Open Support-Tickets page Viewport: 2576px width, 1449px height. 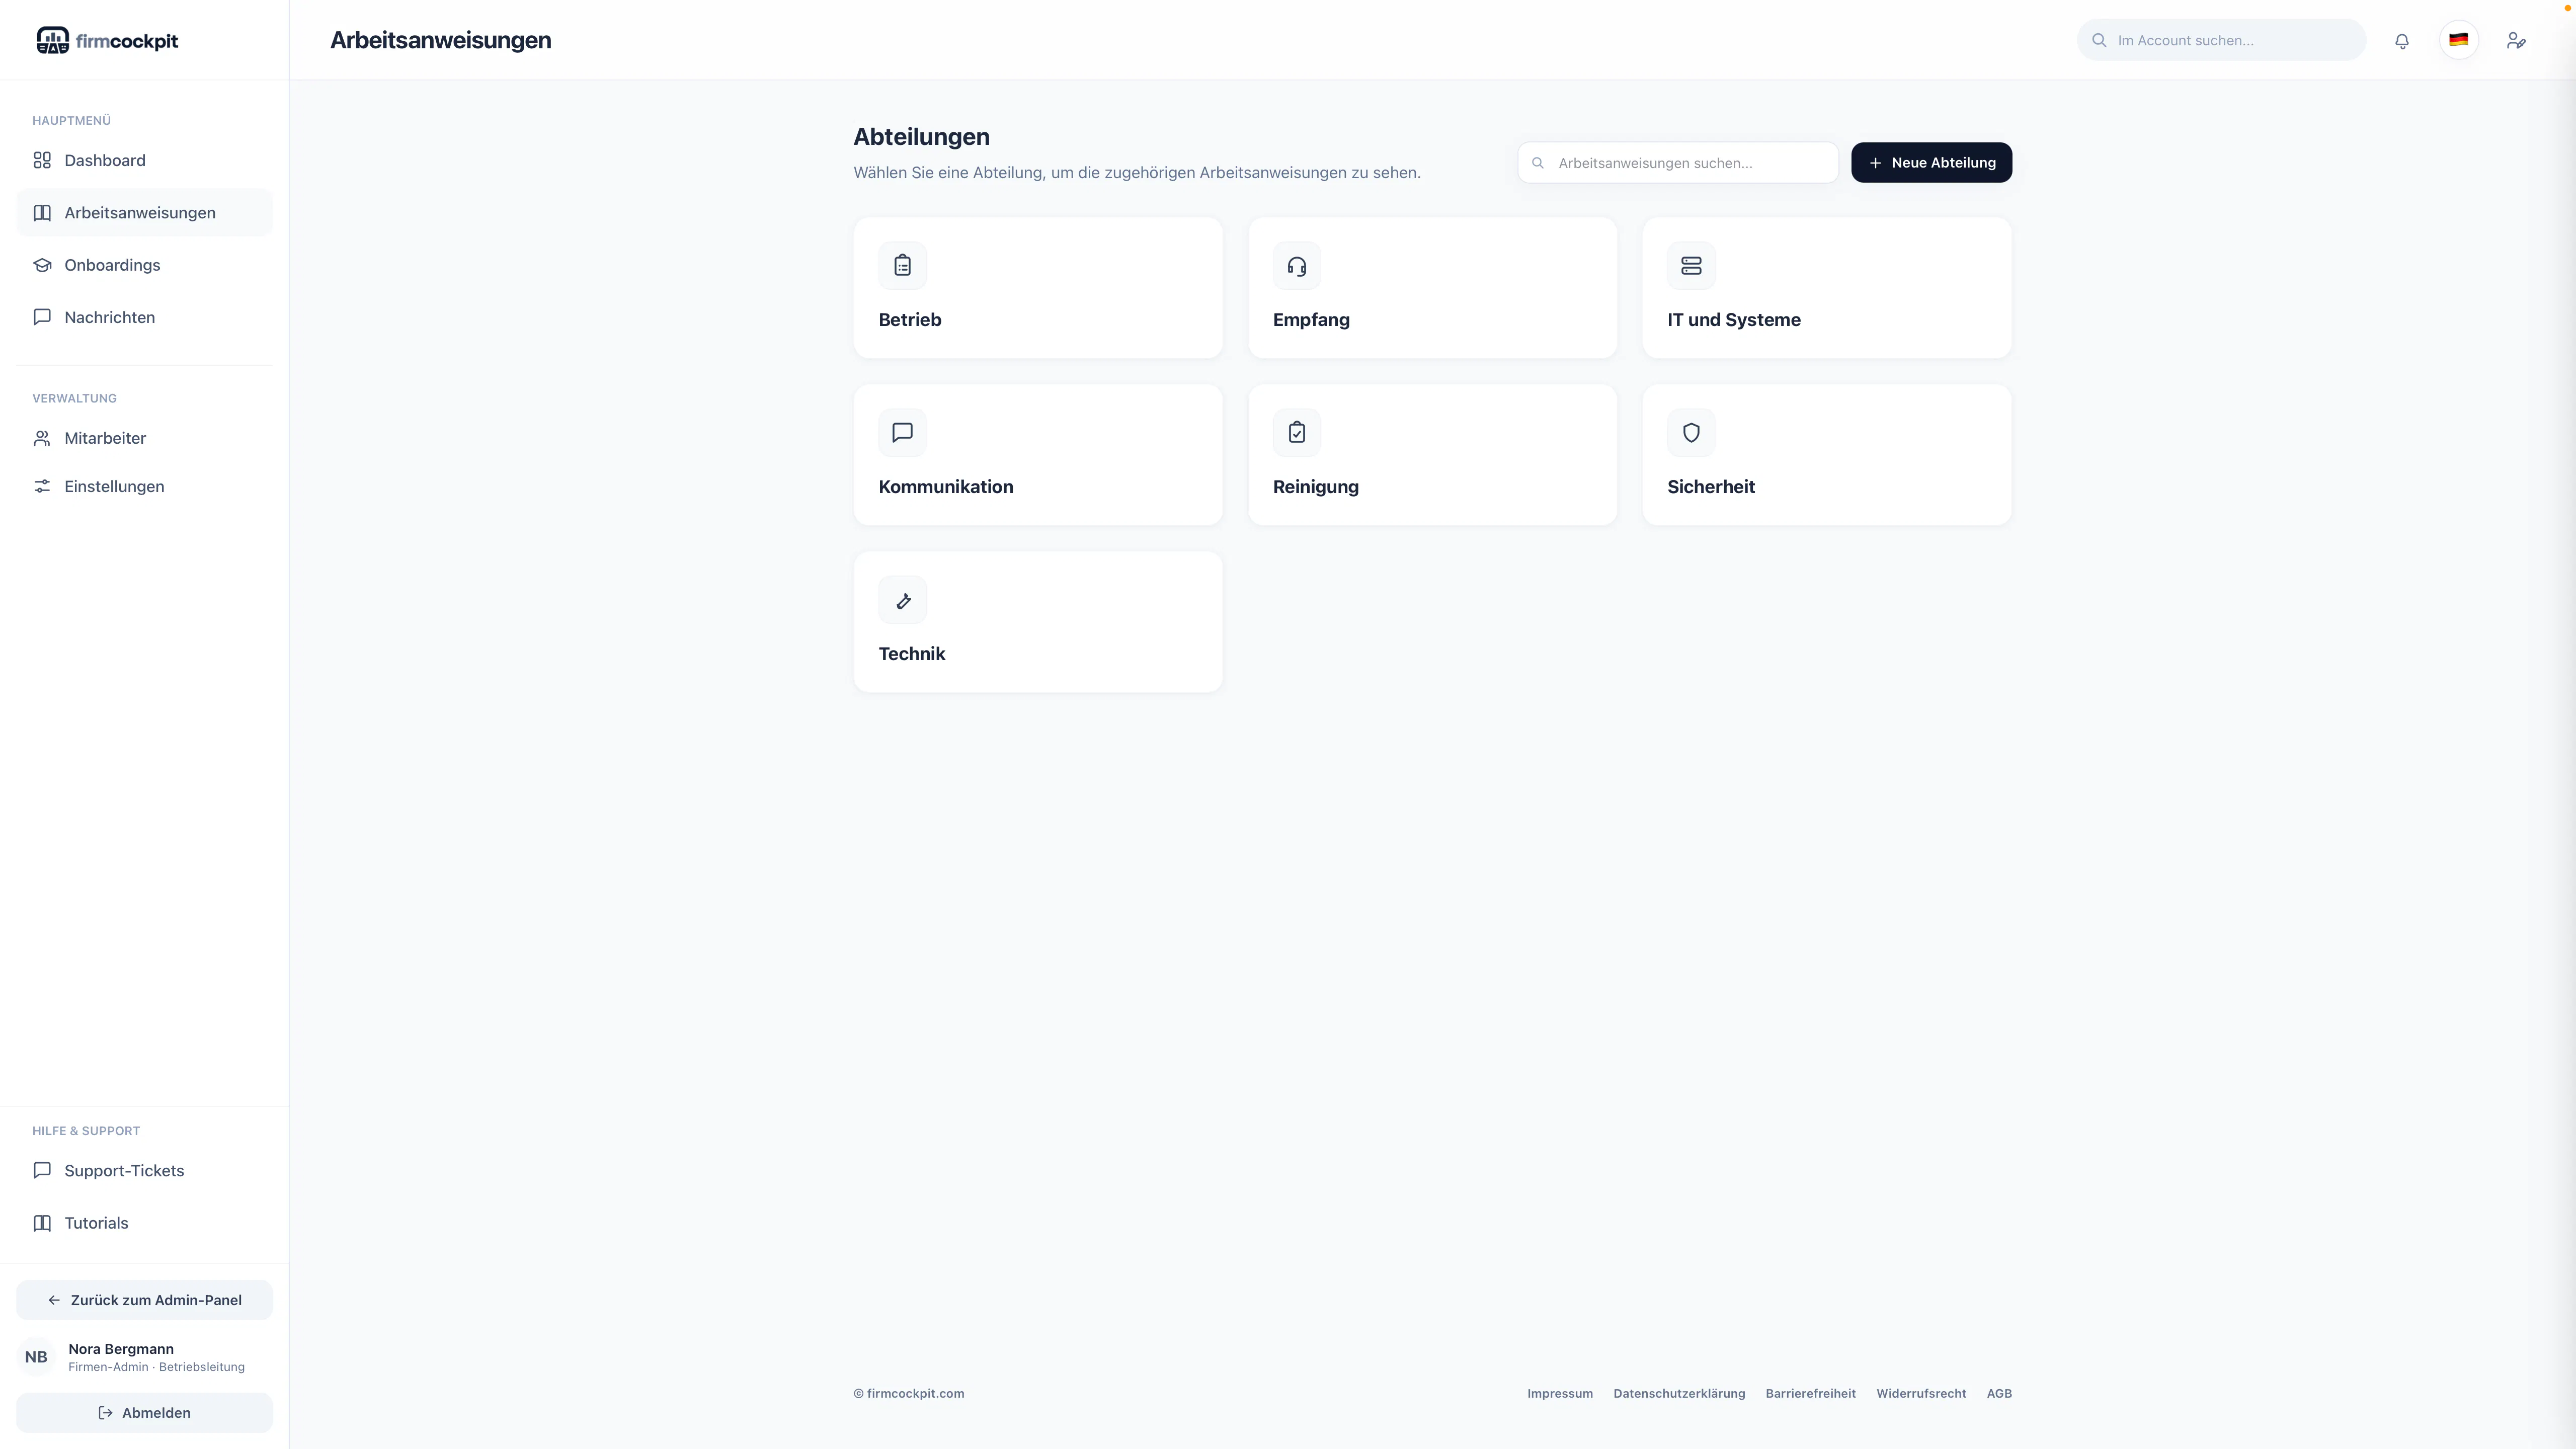(x=144, y=1170)
